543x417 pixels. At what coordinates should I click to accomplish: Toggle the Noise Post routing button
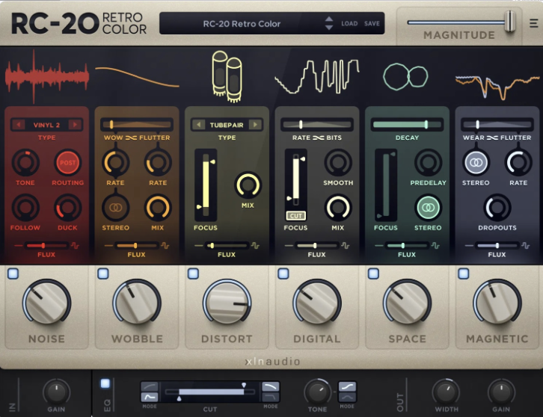[x=68, y=163]
